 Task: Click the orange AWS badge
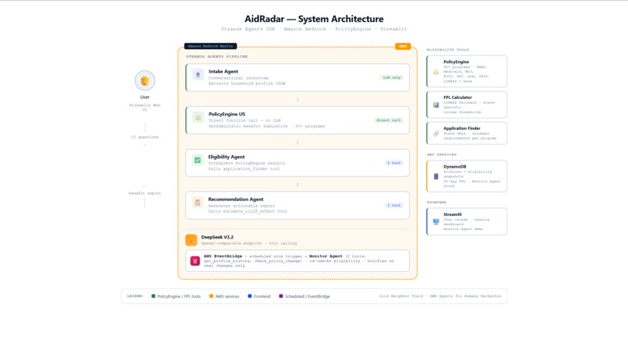(403, 46)
